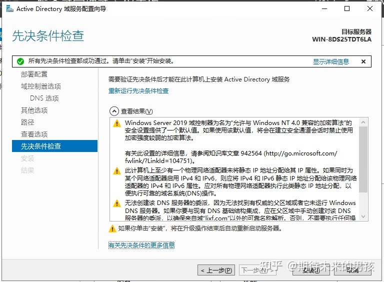
Task: Open 有关先决条件的更多信息 link
Action: pyautogui.click(x=141, y=245)
